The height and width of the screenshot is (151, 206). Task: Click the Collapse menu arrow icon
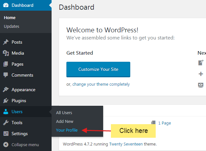pyautogui.click(x=6, y=145)
